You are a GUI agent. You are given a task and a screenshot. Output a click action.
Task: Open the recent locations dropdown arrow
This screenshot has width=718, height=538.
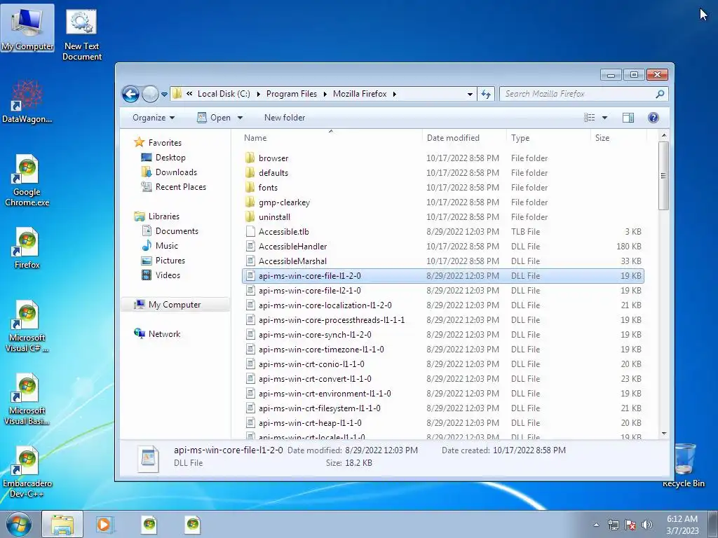tap(164, 95)
